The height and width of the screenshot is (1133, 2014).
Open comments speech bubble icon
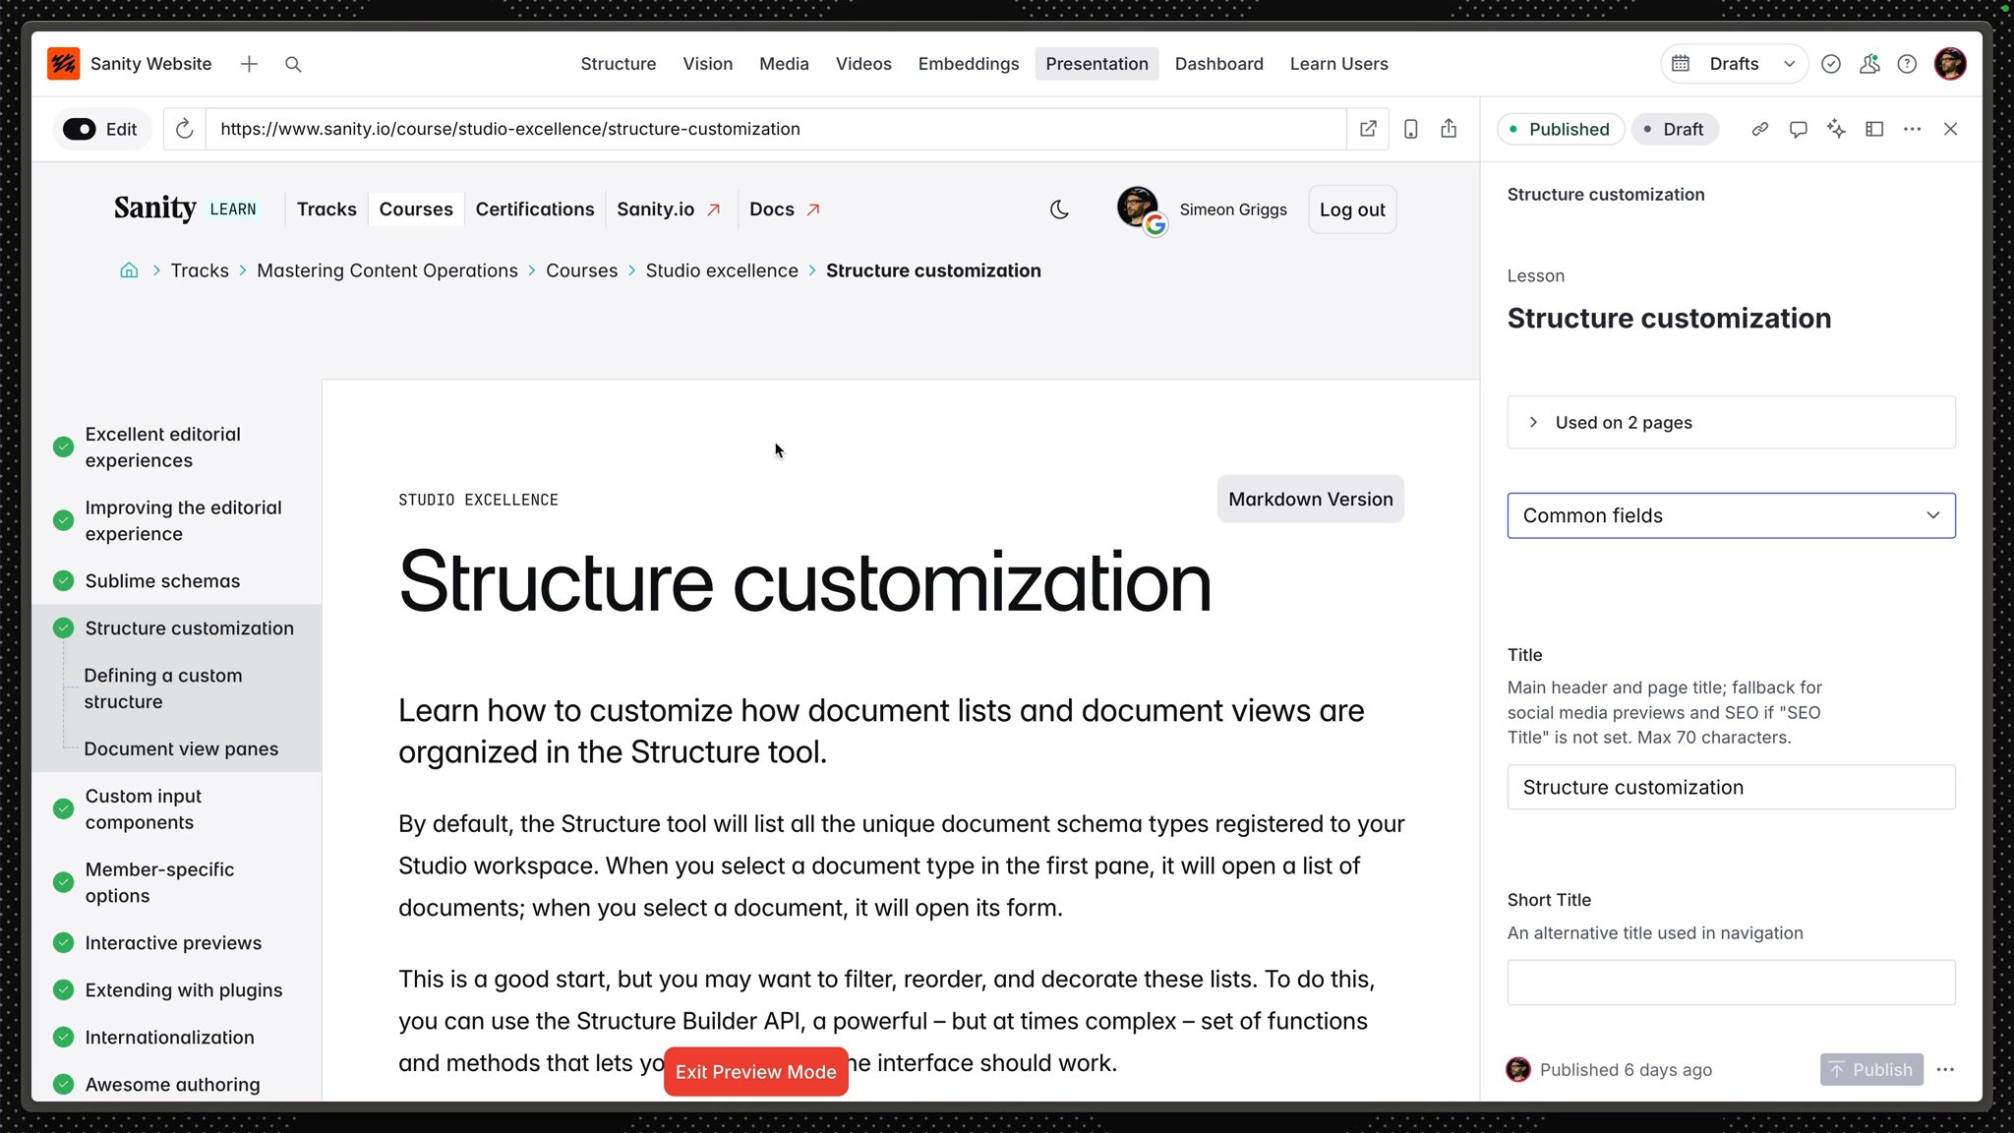point(1798,129)
